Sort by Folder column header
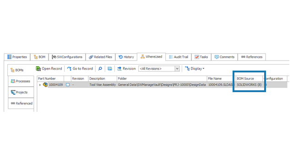 (x=162, y=78)
